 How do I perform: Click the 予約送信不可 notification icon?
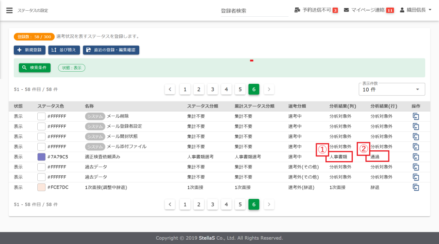[298, 10]
